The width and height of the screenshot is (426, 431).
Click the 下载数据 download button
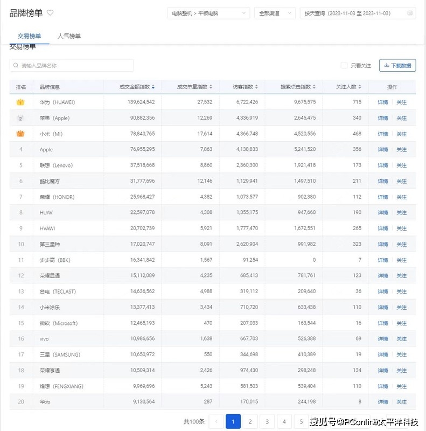point(397,66)
